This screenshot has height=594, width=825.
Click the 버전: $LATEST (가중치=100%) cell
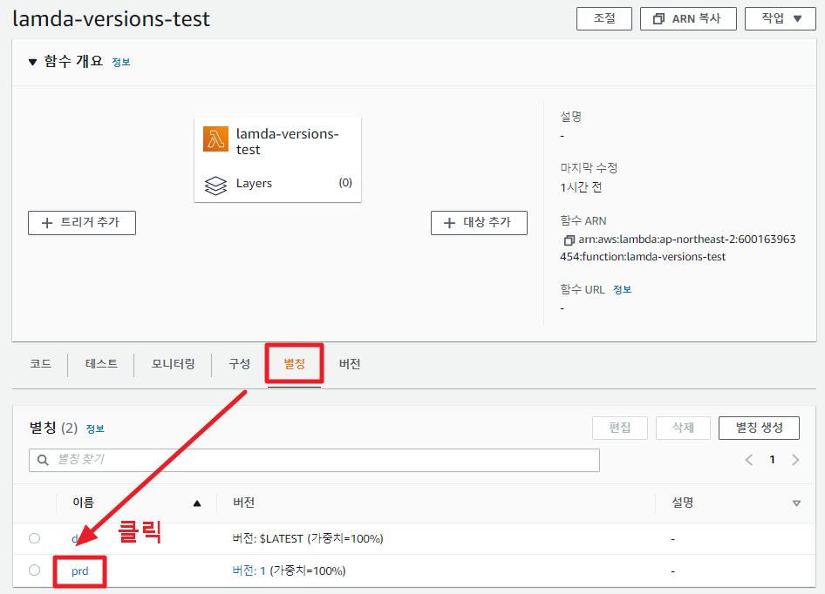click(307, 539)
